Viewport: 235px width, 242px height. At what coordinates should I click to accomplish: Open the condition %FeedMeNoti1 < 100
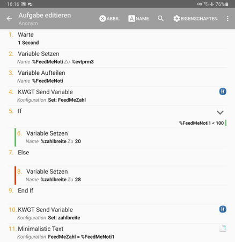(201, 123)
